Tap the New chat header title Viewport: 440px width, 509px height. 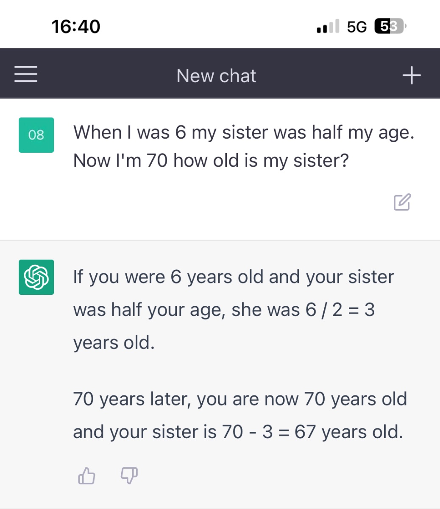[216, 76]
